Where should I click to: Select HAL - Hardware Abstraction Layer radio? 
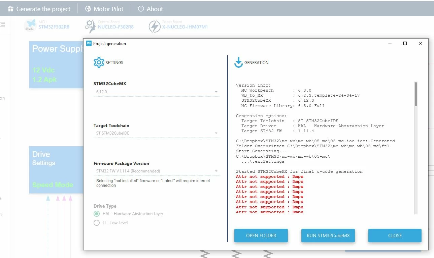(97, 214)
